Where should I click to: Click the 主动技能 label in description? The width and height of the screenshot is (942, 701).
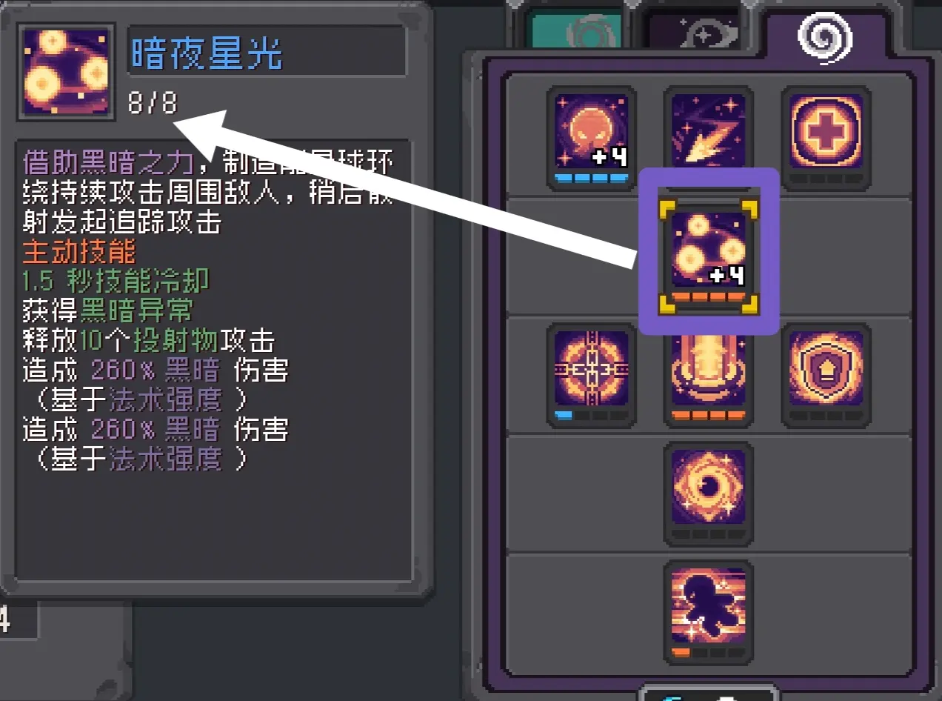79,252
